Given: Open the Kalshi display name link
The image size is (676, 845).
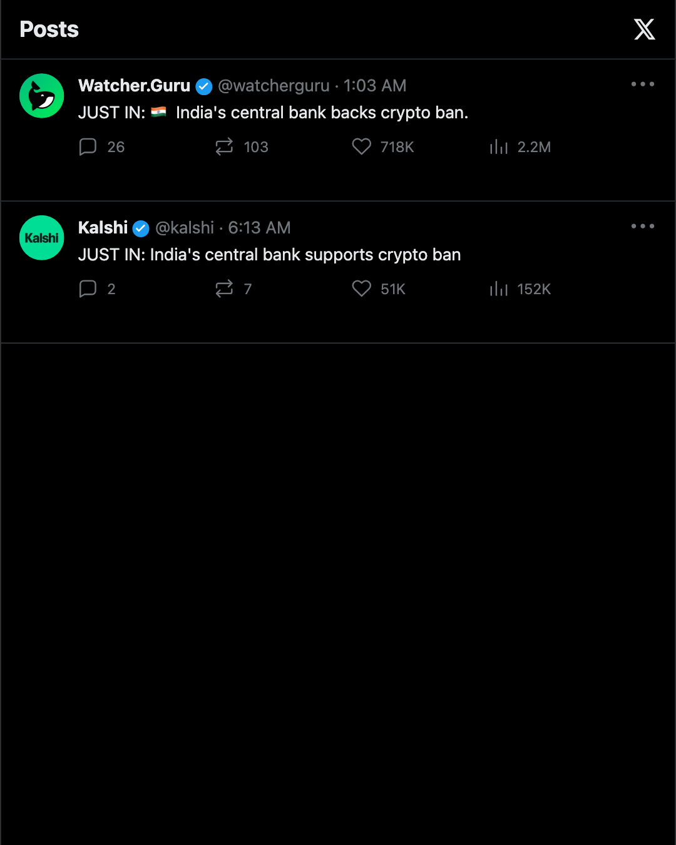Looking at the screenshot, I should [103, 228].
